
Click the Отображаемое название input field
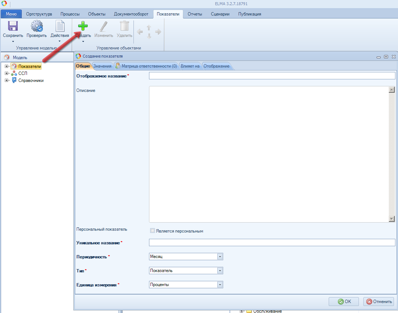click(272, 76)
